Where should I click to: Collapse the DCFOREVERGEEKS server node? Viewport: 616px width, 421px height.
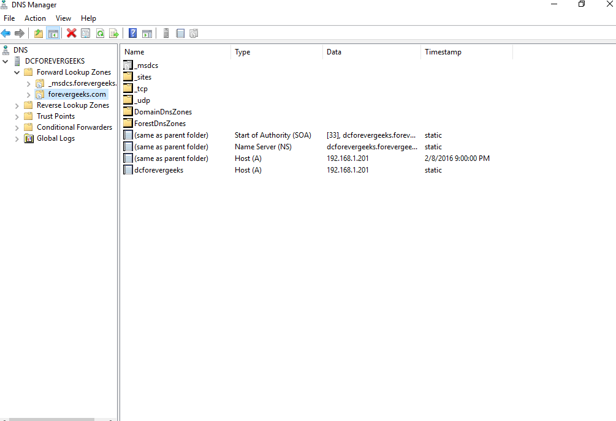click(x=6, y=61)
